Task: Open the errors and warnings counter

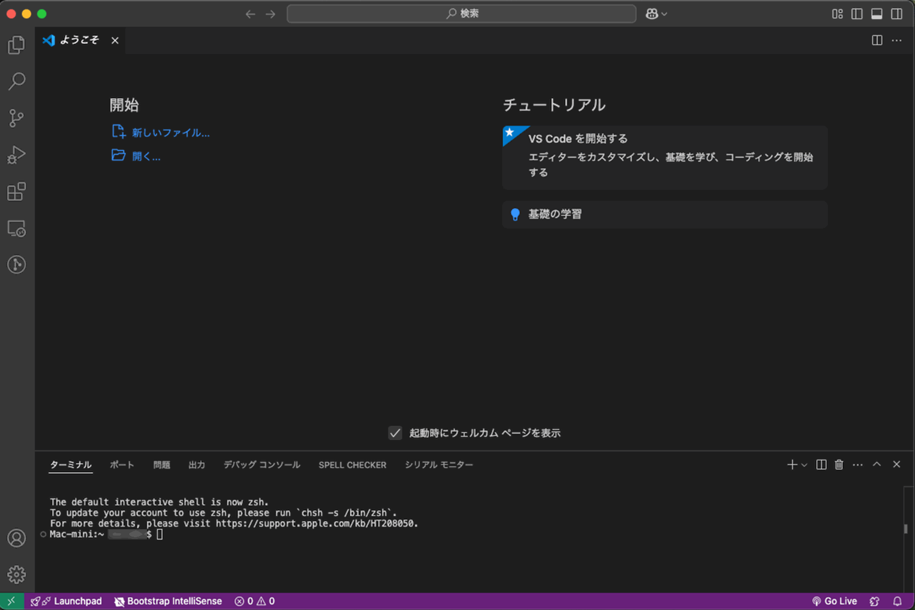Action: pyautogui.click(x=255, y=601)
